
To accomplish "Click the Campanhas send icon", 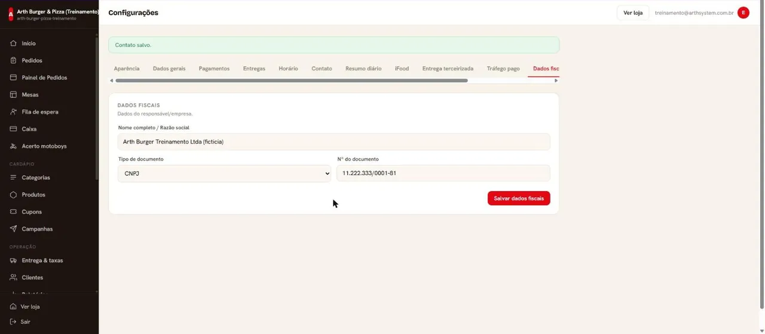I will [x=13, y=229].
